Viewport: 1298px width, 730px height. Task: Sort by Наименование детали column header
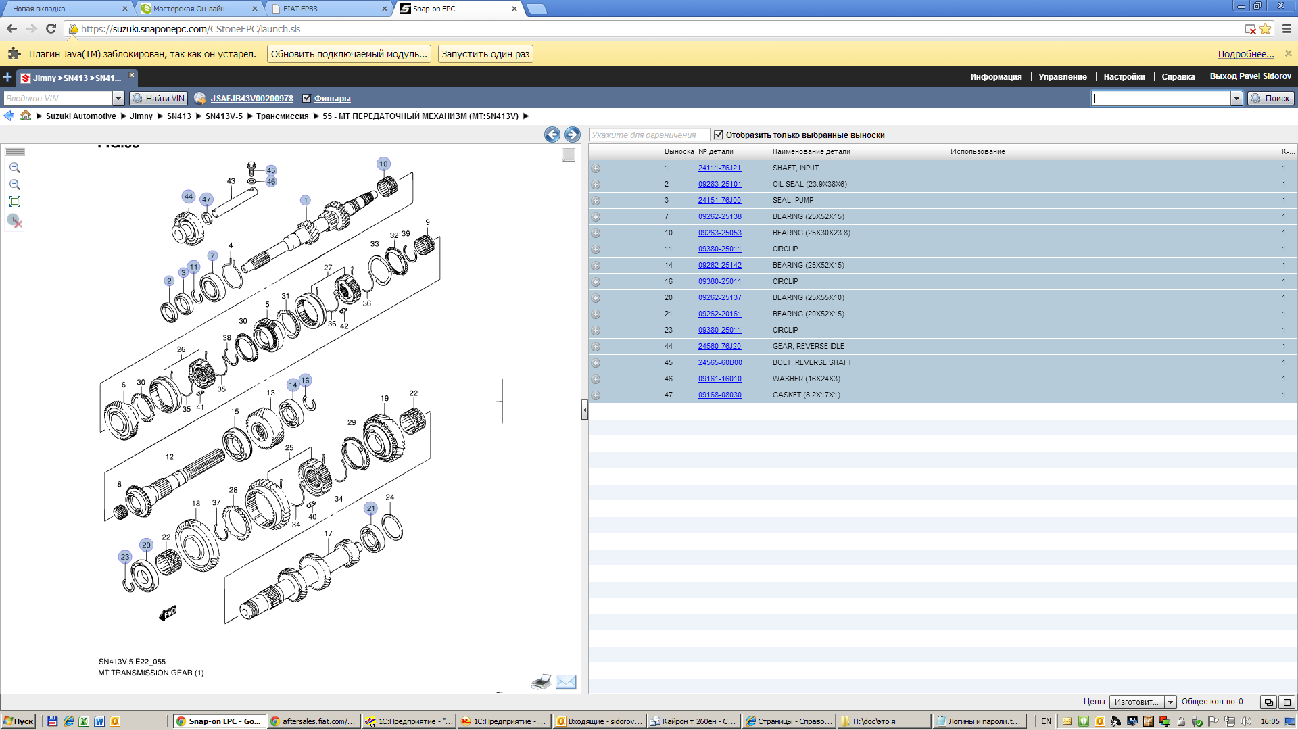point(811,152)
